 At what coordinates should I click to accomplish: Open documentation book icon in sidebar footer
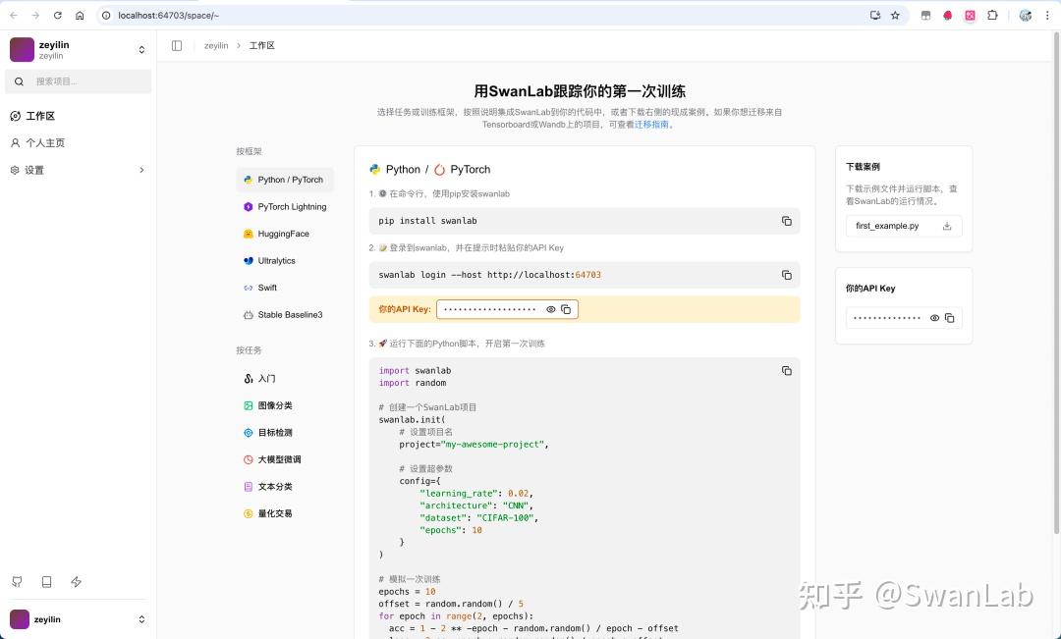[47, 581]
